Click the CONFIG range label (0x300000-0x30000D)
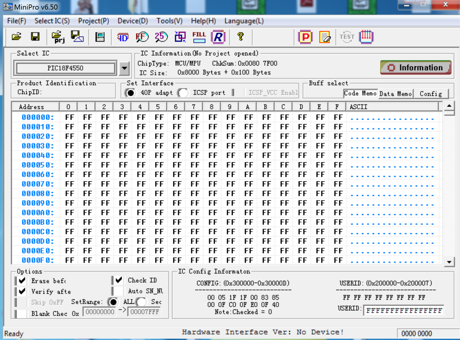Screen dimensions: 460x340 pyautogui.click(x=256, y=283)
